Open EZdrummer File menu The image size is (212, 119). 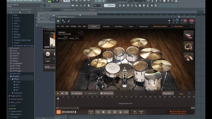[x=58, y=26]
